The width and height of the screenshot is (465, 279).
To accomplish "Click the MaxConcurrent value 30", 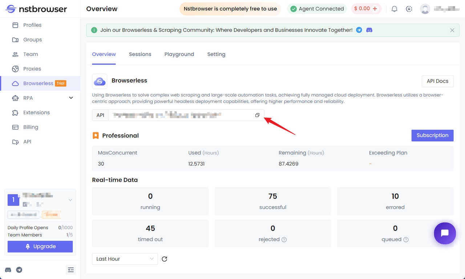I will [x=101, y=164].
